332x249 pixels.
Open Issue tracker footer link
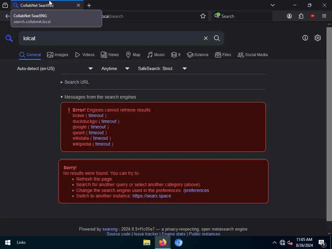pyautogui.click(x=146, y=234)
